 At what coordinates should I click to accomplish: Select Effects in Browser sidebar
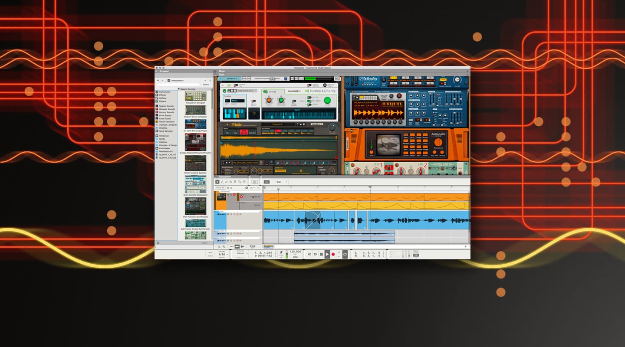[x=163, y=95]
